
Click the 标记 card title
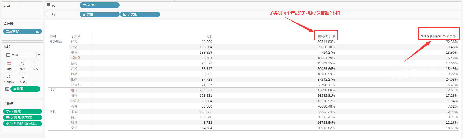(7, 47)
